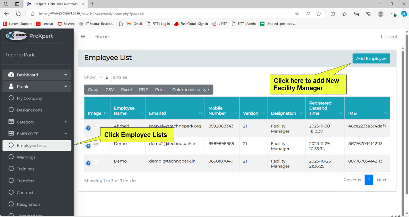Open the entries-per-page selector

104,77
